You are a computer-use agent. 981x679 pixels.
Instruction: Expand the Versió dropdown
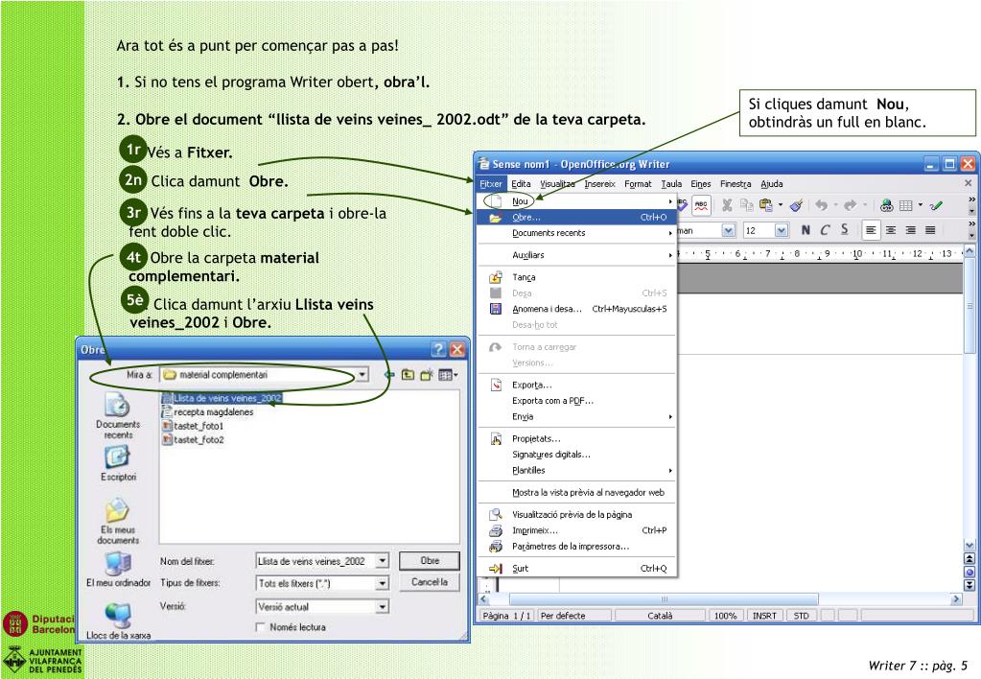point(383,606)
